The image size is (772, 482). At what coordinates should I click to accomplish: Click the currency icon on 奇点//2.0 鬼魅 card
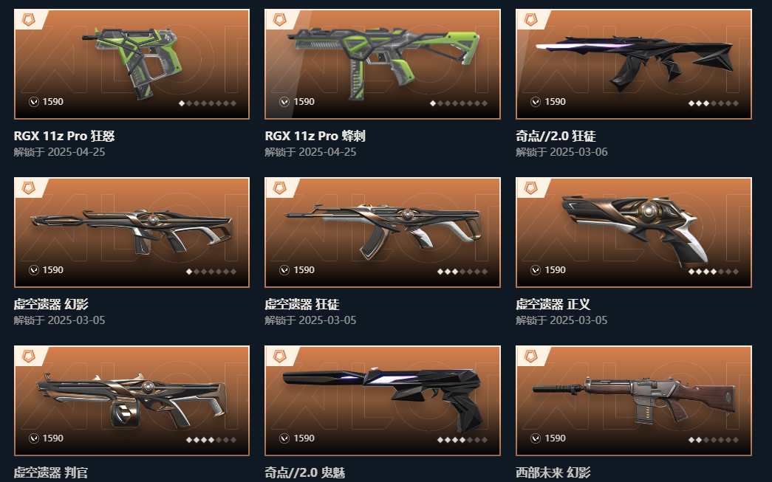(284, 438)
